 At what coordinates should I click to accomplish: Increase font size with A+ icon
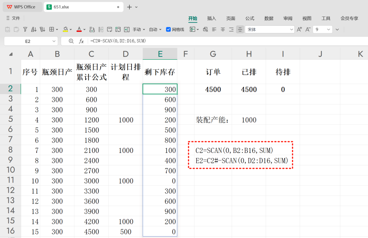299,29
